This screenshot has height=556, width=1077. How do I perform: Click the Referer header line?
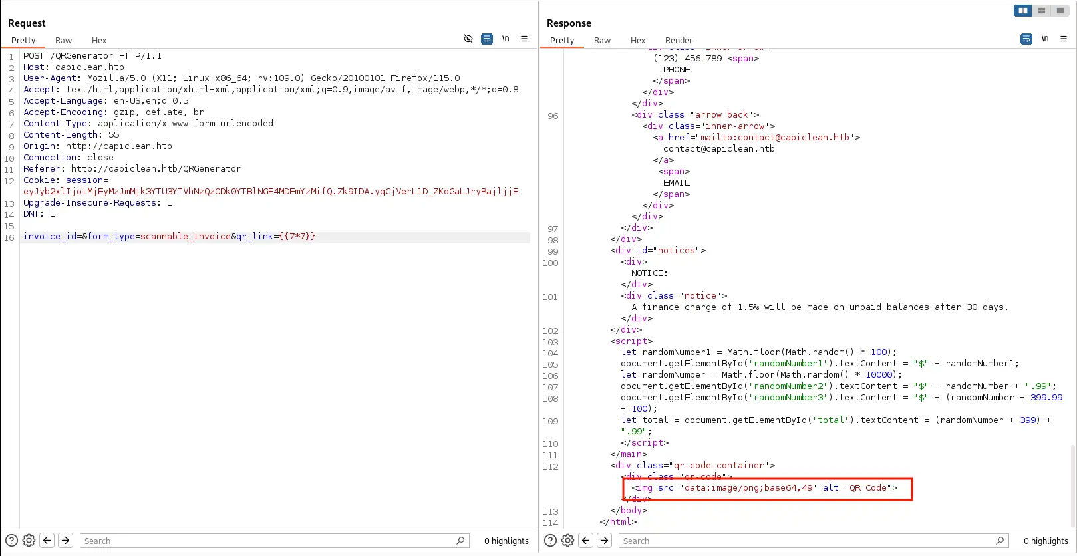coord(132,169)
